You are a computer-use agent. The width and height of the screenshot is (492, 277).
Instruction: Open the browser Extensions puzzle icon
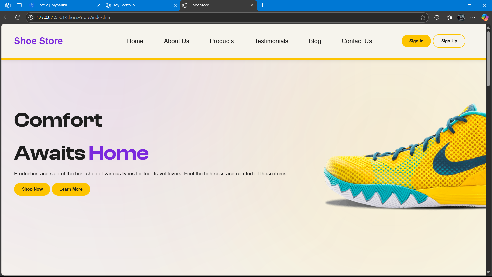(437, 17)
